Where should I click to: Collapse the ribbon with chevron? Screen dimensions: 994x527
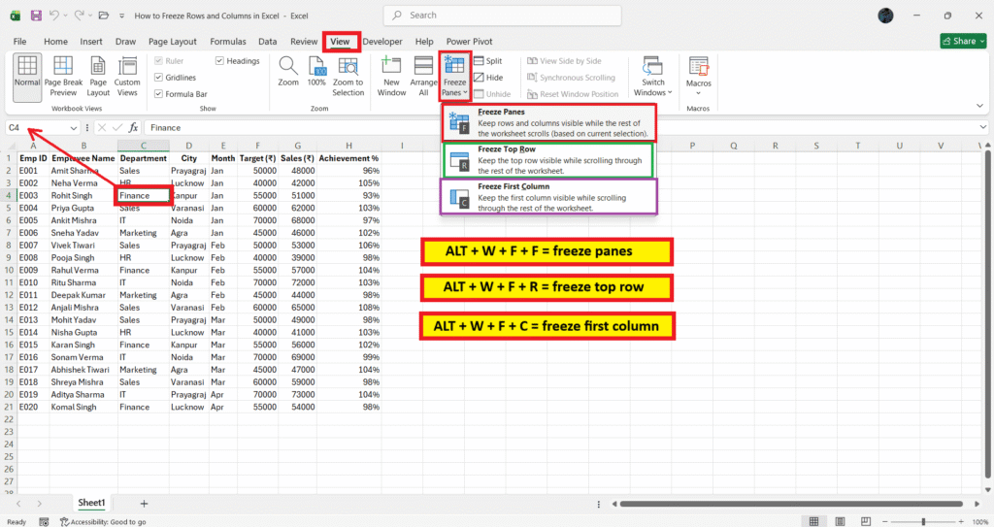coord(979,106)
